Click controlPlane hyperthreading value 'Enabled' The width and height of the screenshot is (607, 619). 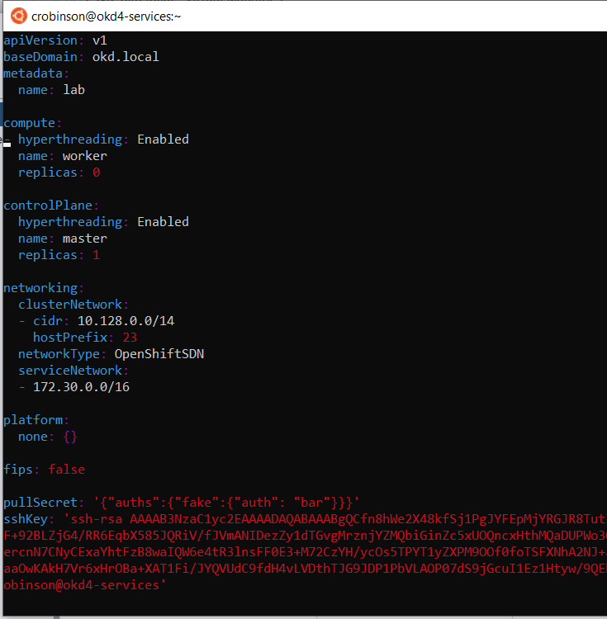click(163, 222)
